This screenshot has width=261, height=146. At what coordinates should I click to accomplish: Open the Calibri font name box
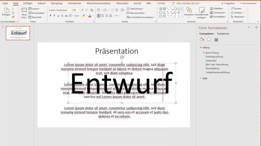[60, 10]
